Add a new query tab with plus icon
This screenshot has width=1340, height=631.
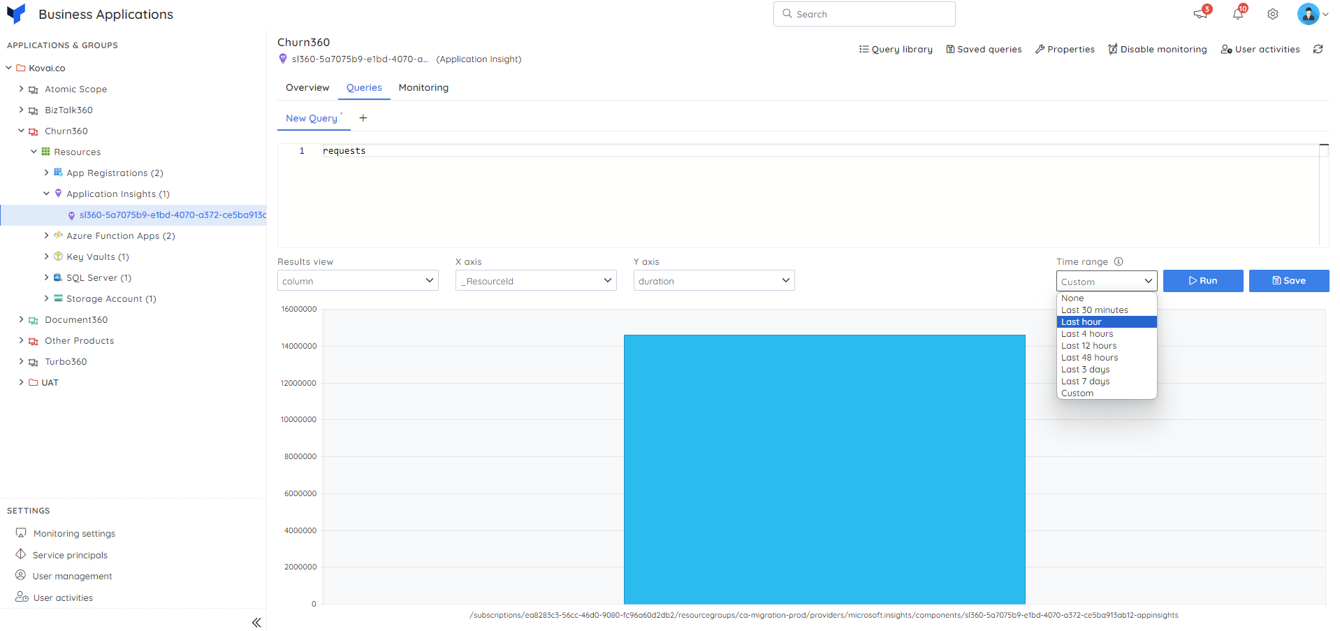pos(363,118)
